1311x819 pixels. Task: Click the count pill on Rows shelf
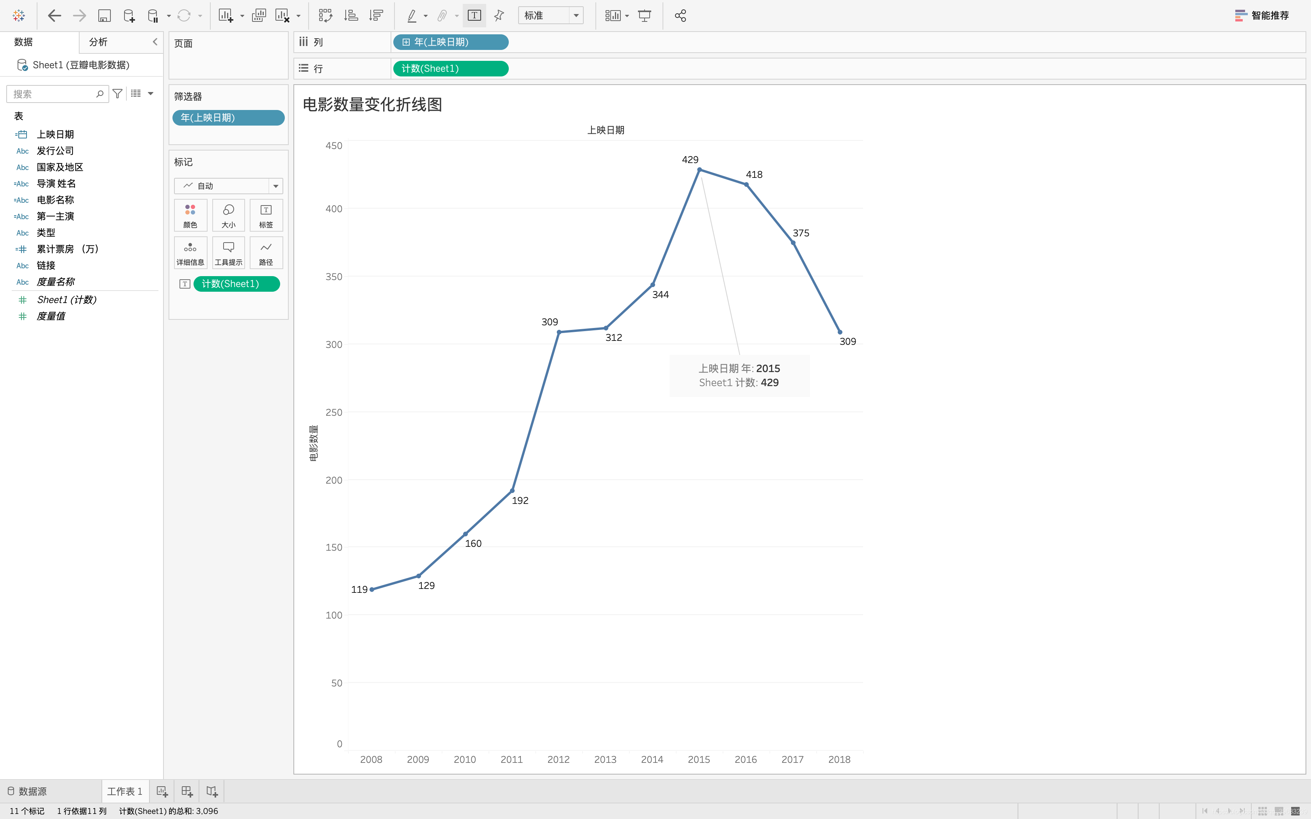[x=450, y=69]
